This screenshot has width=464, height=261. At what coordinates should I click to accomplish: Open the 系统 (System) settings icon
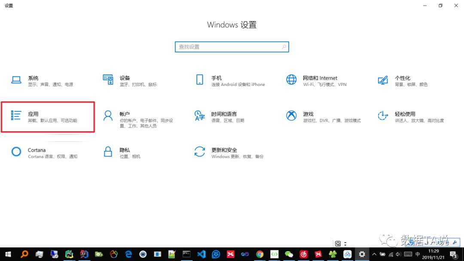16,80
